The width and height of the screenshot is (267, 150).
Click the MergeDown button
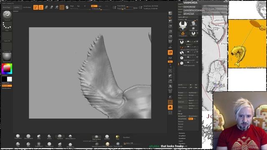tap(183, 116)
